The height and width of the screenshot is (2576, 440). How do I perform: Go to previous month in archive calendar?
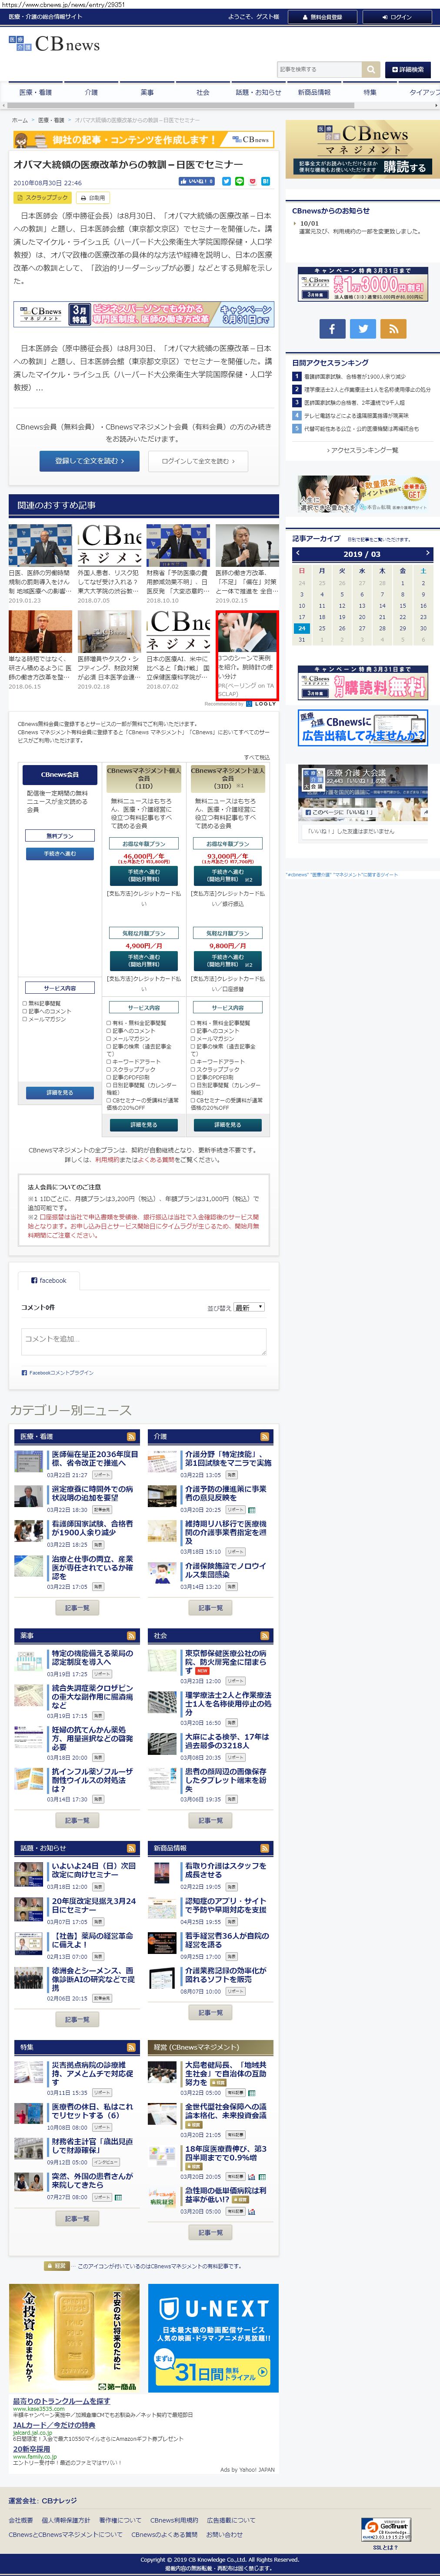click(297, 553)
